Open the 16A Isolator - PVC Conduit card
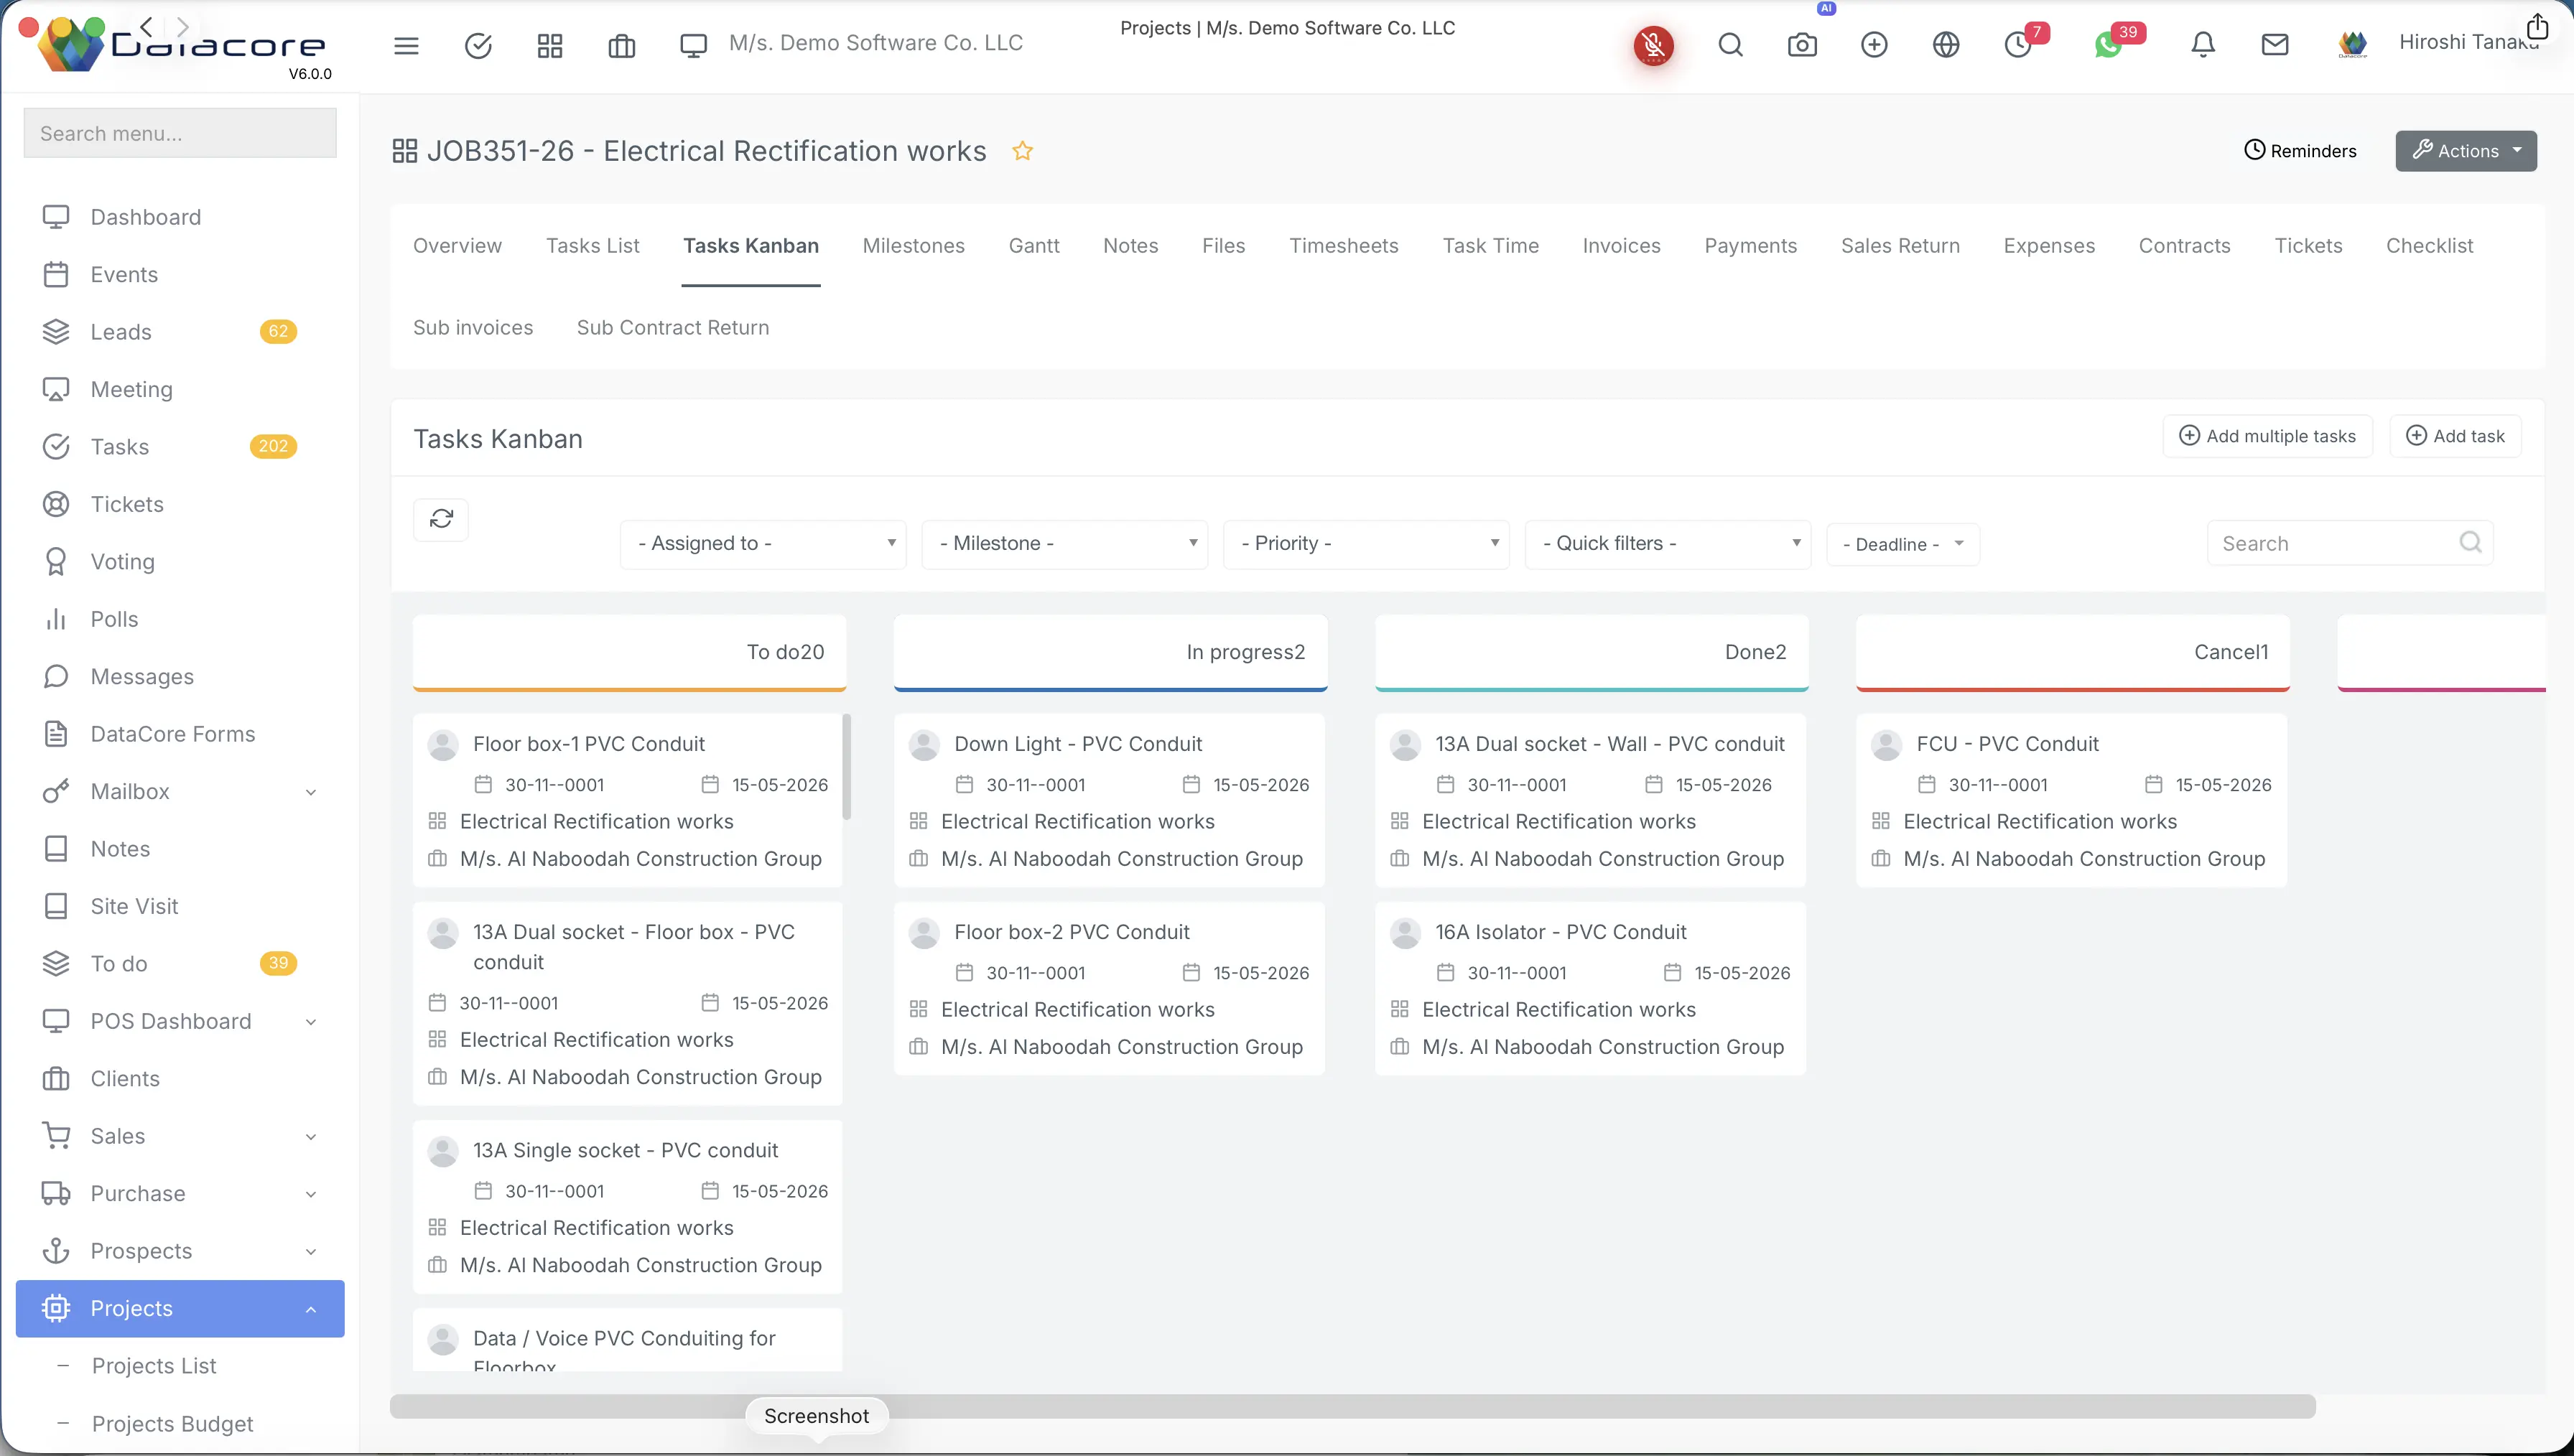 pos(1590,988)
